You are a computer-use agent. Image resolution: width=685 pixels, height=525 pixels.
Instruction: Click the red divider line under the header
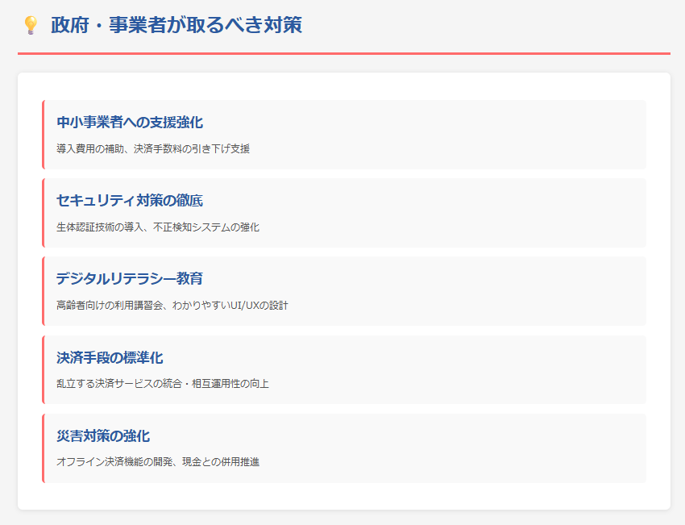pos(342,51)
